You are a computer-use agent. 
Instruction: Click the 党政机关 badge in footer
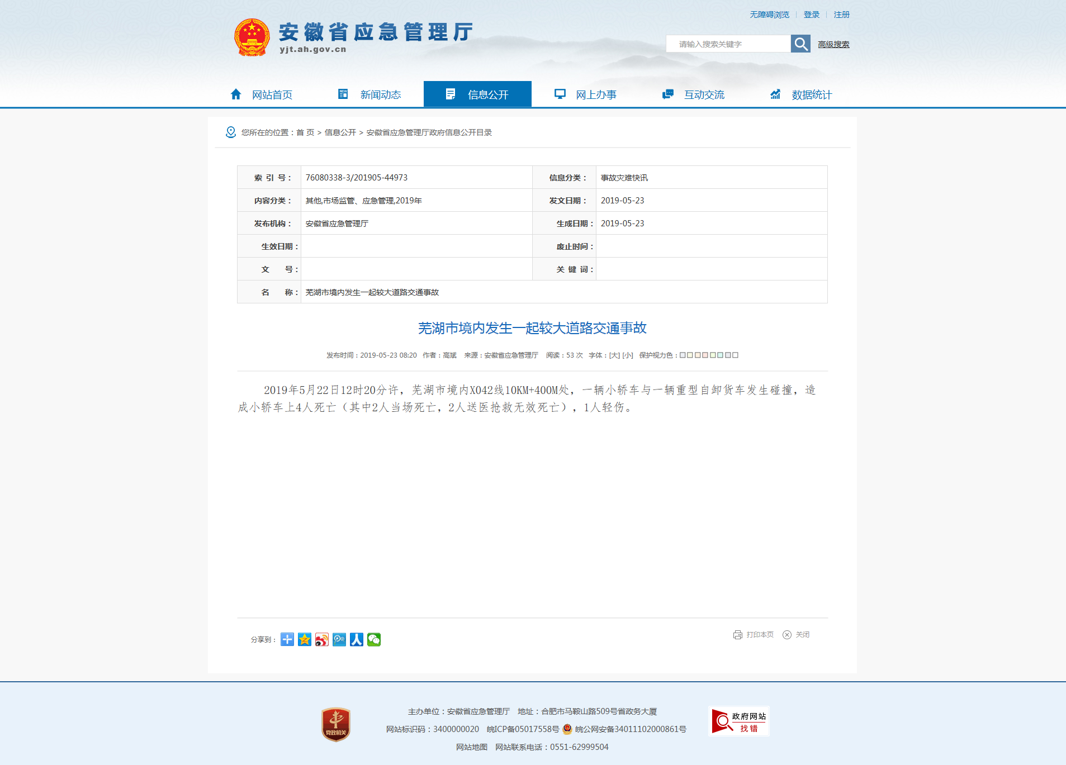335,724
